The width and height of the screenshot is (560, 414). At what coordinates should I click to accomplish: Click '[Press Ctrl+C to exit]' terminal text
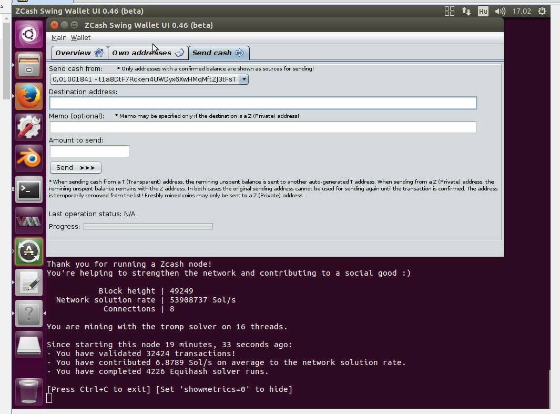click(x=99, y=389)
